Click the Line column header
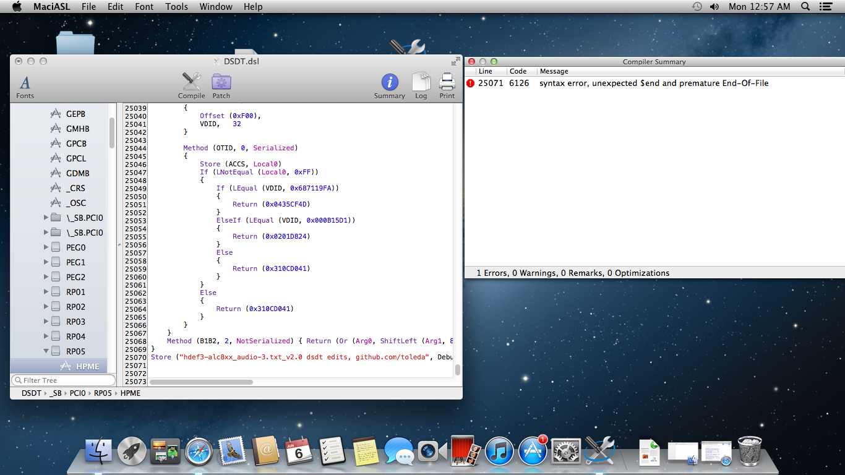The width and height of the screenshot is (845, 475). coord(486,71)
